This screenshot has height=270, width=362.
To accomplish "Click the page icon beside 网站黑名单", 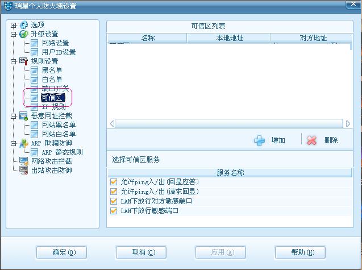I will pos(35,125).
